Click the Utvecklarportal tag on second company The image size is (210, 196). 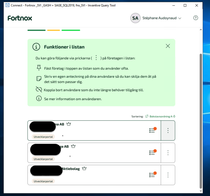43,159
